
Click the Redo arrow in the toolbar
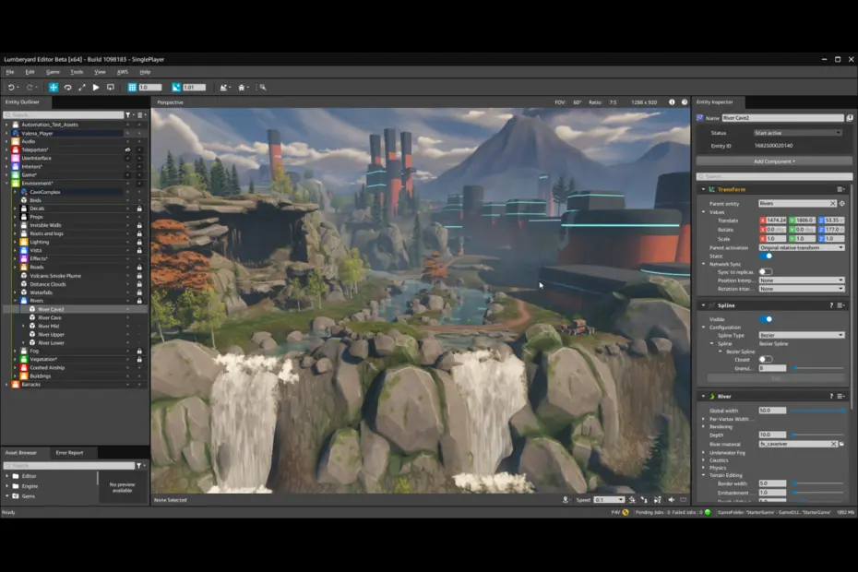(x=30, y=87)
